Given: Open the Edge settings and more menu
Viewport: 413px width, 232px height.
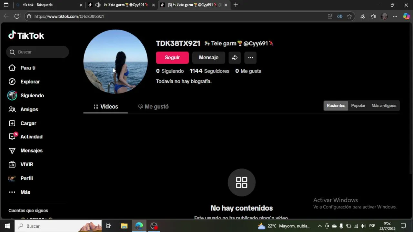Looking at the screenshot, I should pos(395,16).
